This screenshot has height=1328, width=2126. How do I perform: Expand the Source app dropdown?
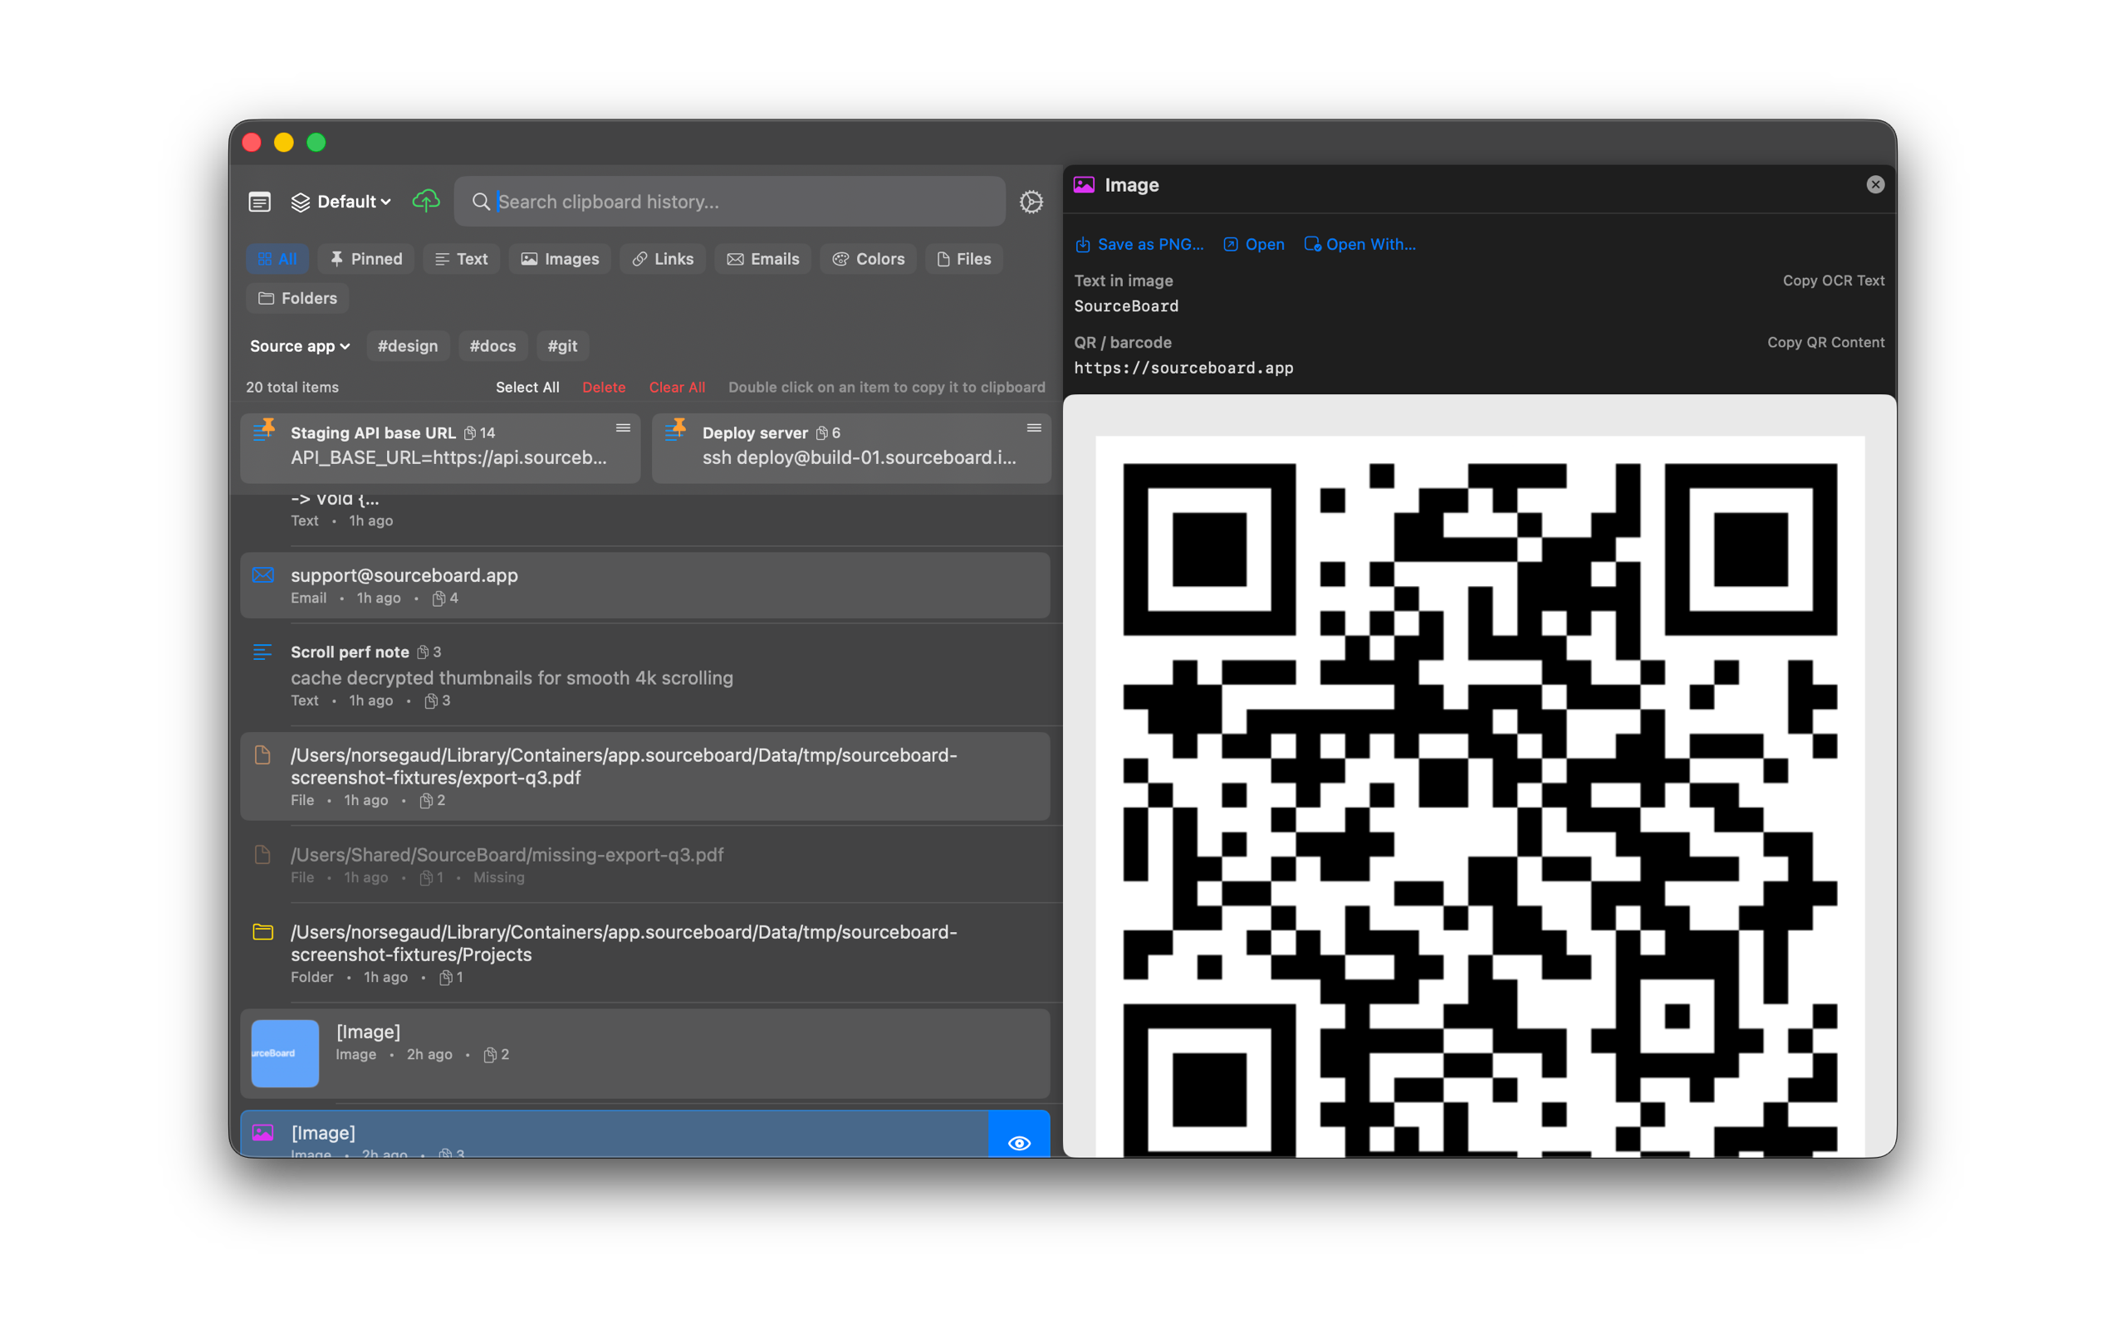pyautogui.click(x=300, y=346)
